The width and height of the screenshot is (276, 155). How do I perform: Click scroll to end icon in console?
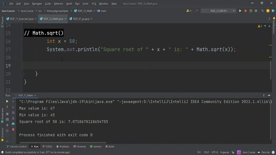pyautogui.click(x=13, y=118)
